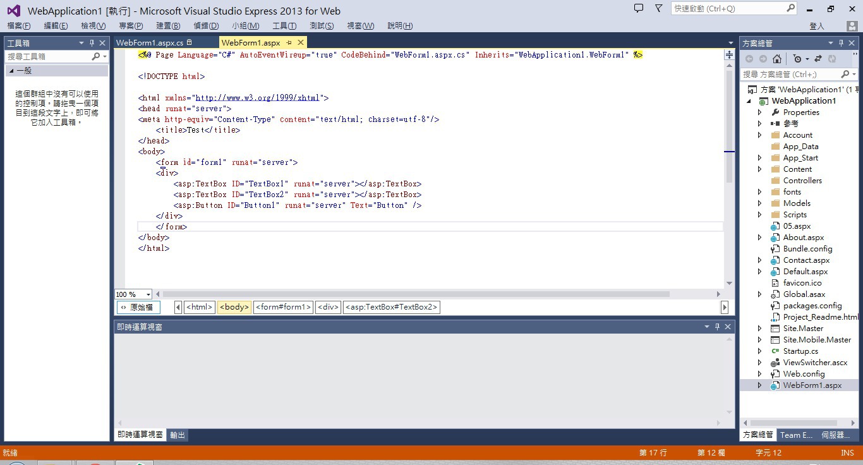Screen dimensions: 863x465
Task: Select the <div> breadcrumb tag
Action: tap(329, 307)
